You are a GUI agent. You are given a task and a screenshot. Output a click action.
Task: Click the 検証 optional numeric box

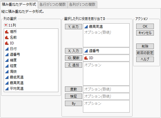click(x=106, y=96)
